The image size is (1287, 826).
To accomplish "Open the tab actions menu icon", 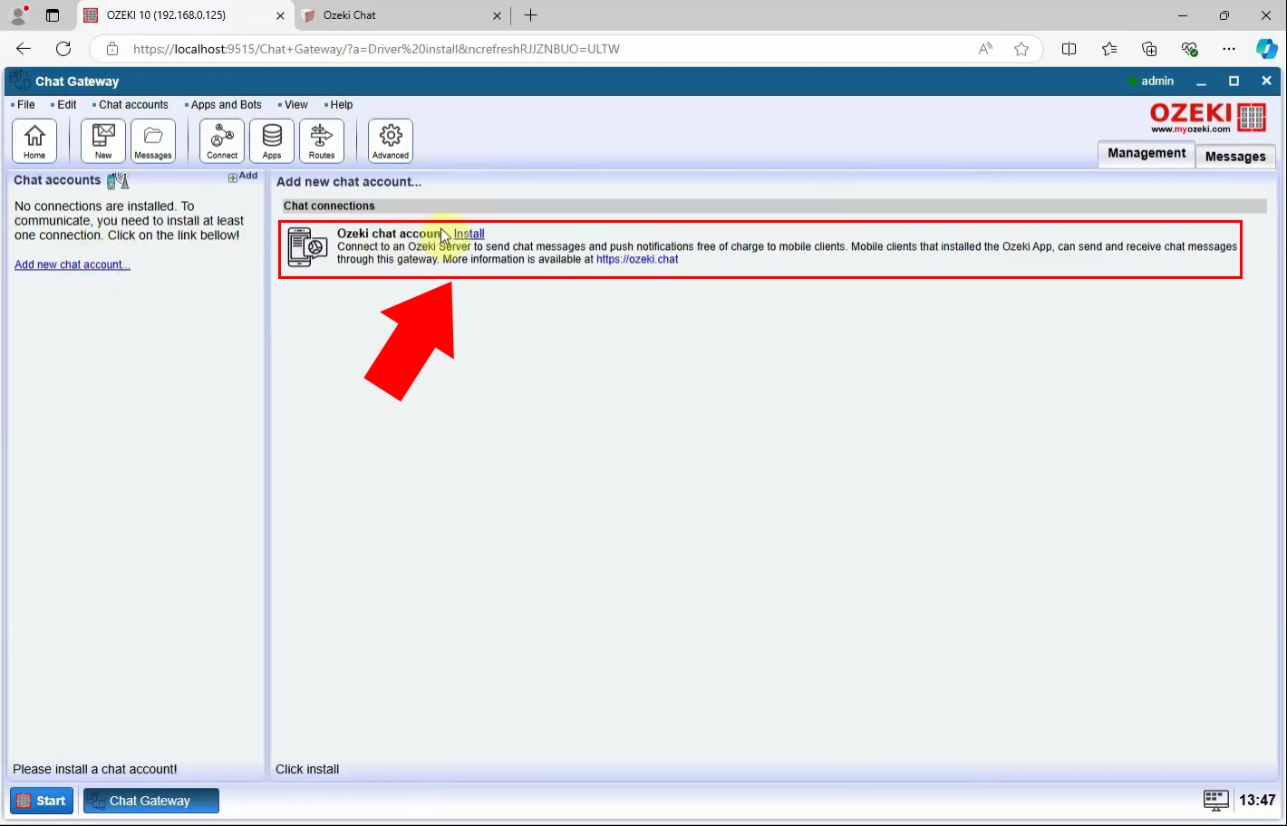I will [53, 15].
